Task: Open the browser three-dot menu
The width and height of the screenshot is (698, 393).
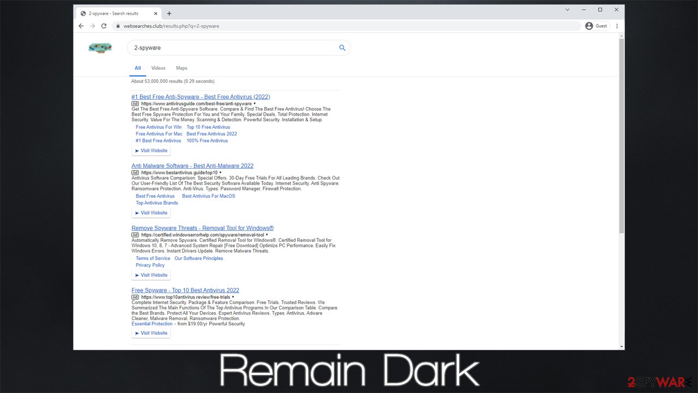Action: pyautogui.click(x=617, y=26)
